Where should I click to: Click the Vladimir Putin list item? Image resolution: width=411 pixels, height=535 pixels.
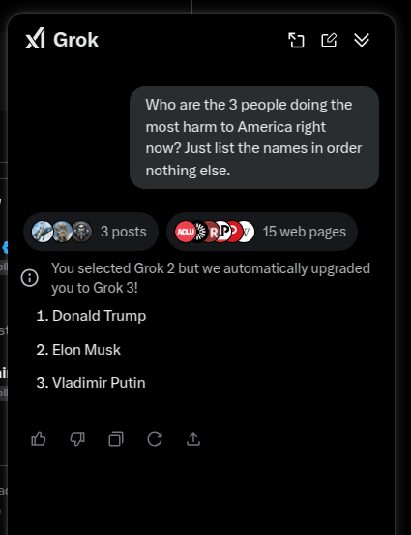pyautogui.click(x=91, y=383)
